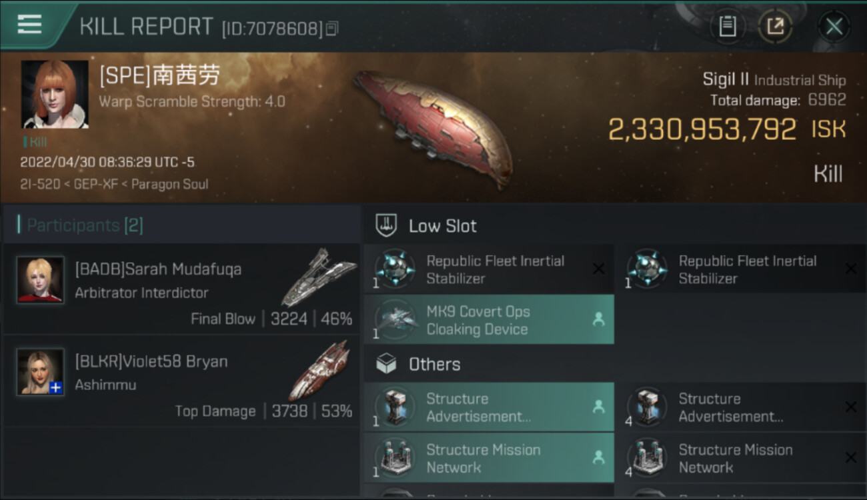View Sarah Mudafuqa's character portrait

click(x=41, y=280)
